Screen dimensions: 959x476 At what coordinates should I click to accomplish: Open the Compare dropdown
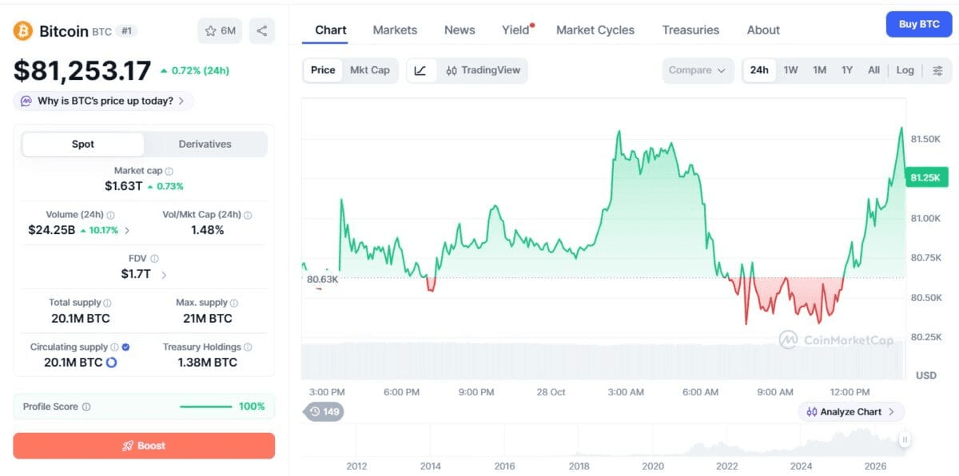tap(698, 70)
